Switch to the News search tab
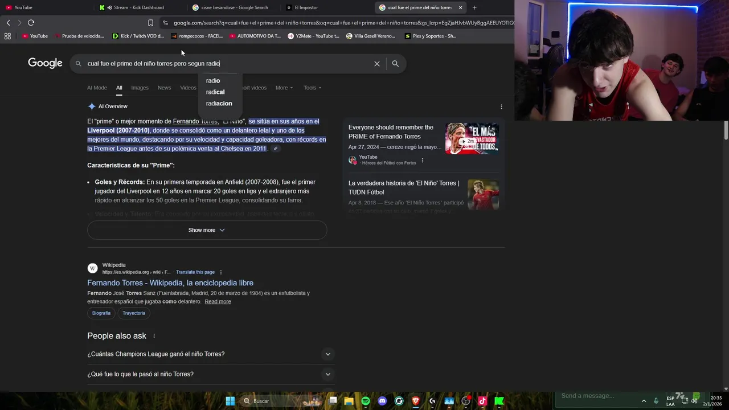729x410 pixels. point(164,88)
